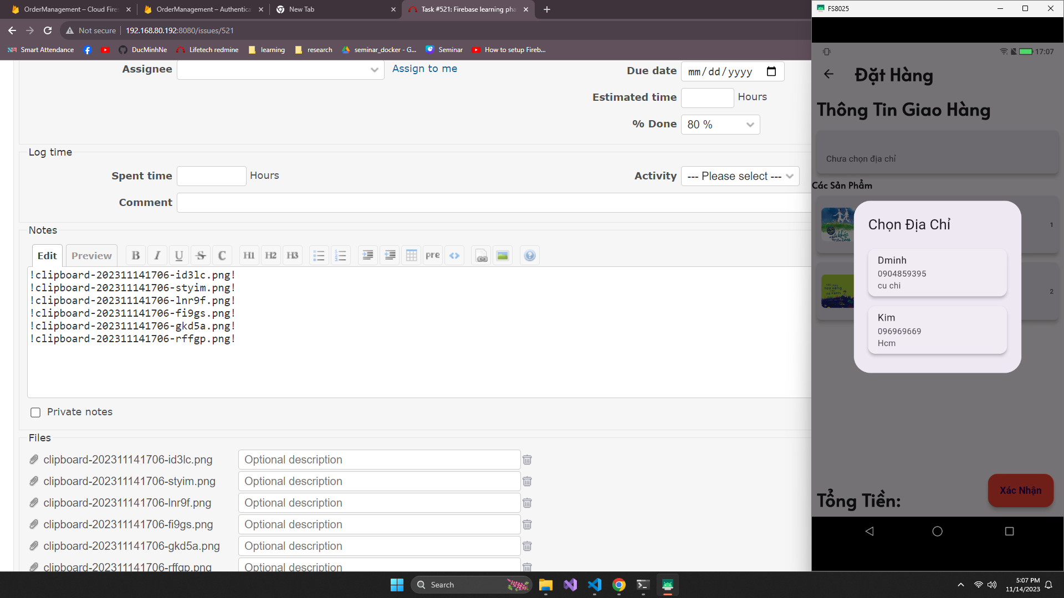Screen dimensions: 1064x598
Task: Open text formatting help icon
Action: point(530,255)
